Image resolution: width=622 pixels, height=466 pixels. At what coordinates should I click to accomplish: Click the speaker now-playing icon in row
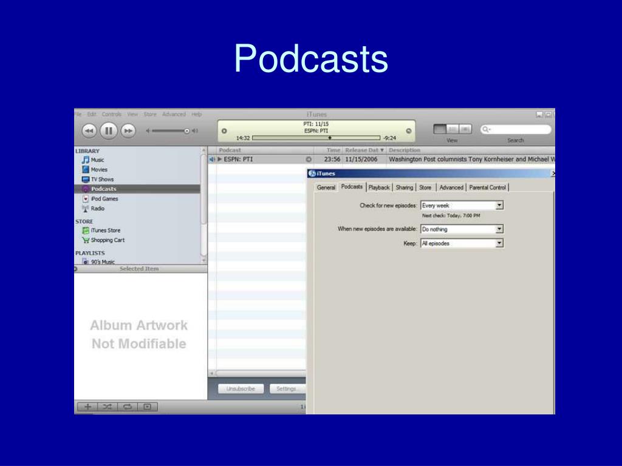click(212, 160)
